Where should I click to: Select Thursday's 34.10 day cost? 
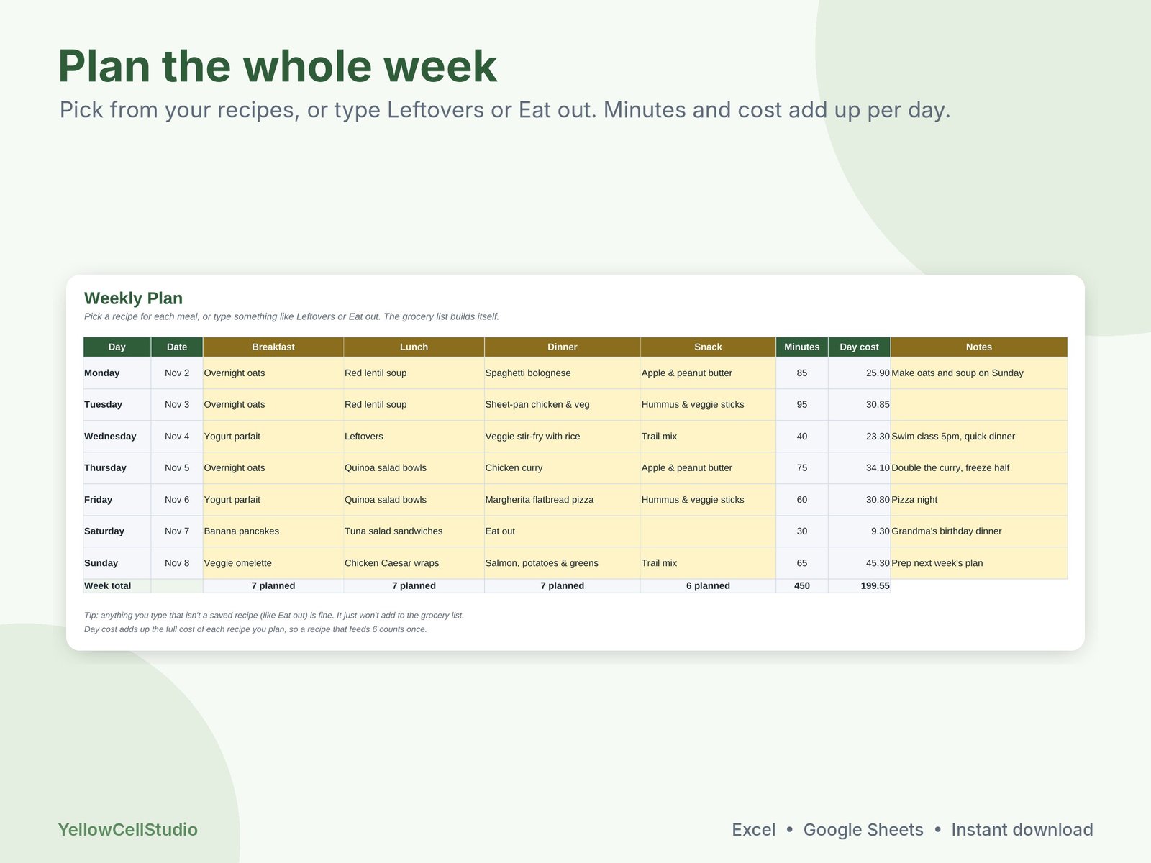point(860,467)
